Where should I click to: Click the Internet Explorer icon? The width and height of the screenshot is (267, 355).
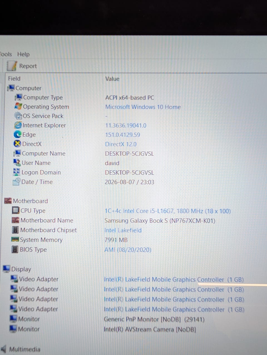click(x=18, y=125)
